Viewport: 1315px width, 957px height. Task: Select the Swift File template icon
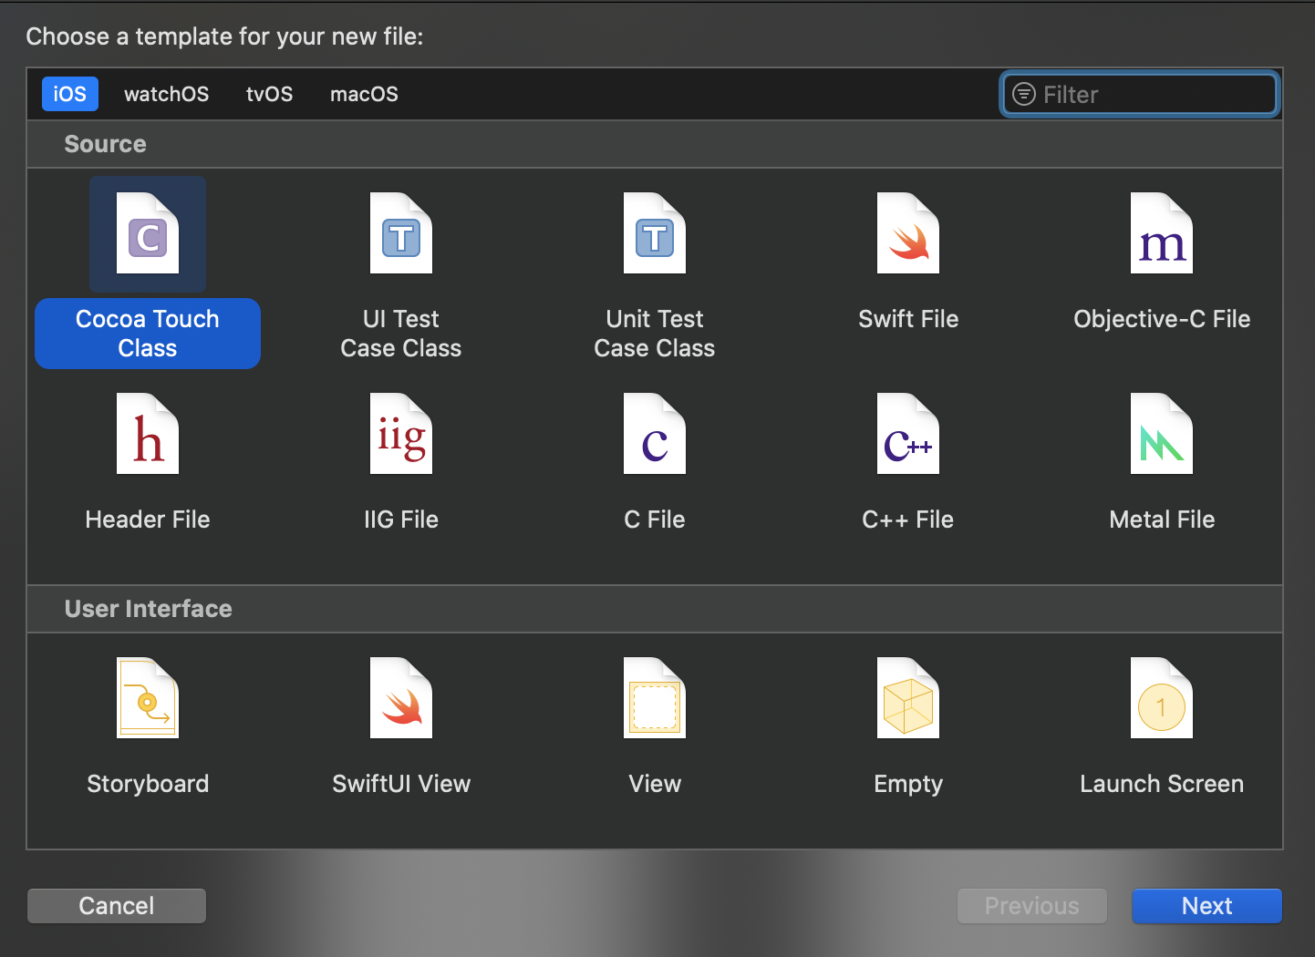point(908,233)
